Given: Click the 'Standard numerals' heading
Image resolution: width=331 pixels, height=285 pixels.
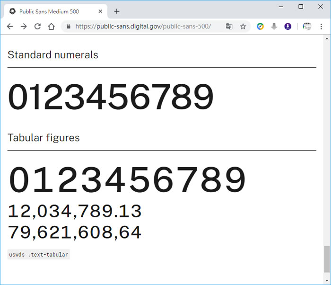Looking at the screenshot, I should click(x=53, y=55).
